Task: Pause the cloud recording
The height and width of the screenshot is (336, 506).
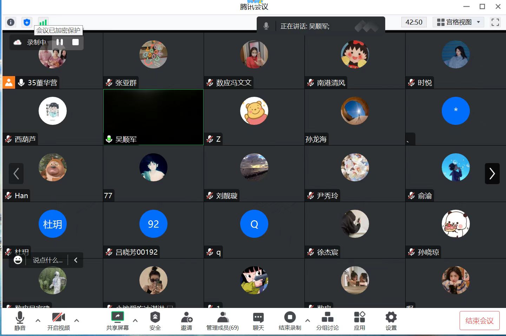Action: (60, 42)
